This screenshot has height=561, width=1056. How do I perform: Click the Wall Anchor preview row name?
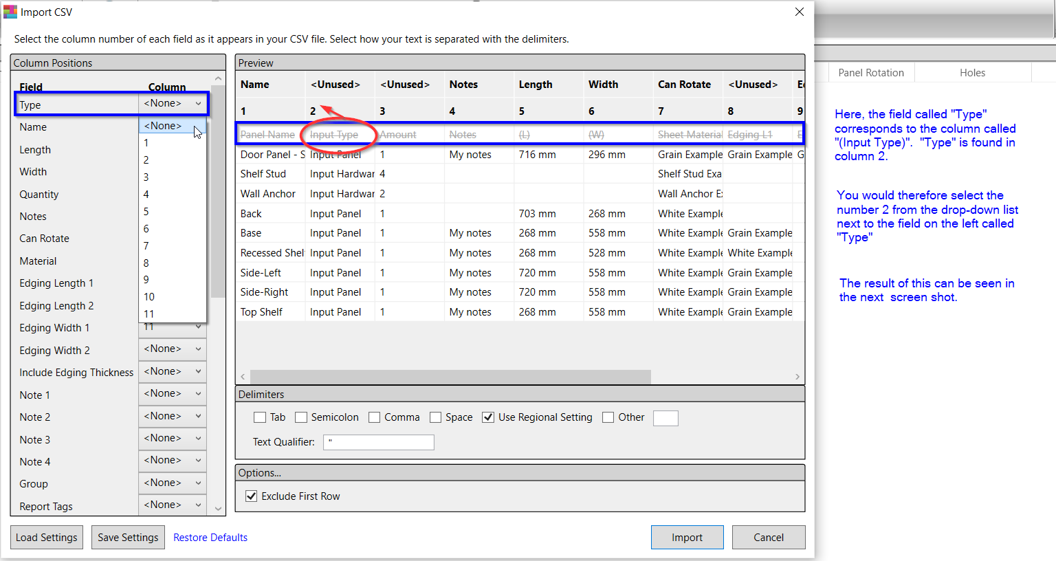coord(268,194)
